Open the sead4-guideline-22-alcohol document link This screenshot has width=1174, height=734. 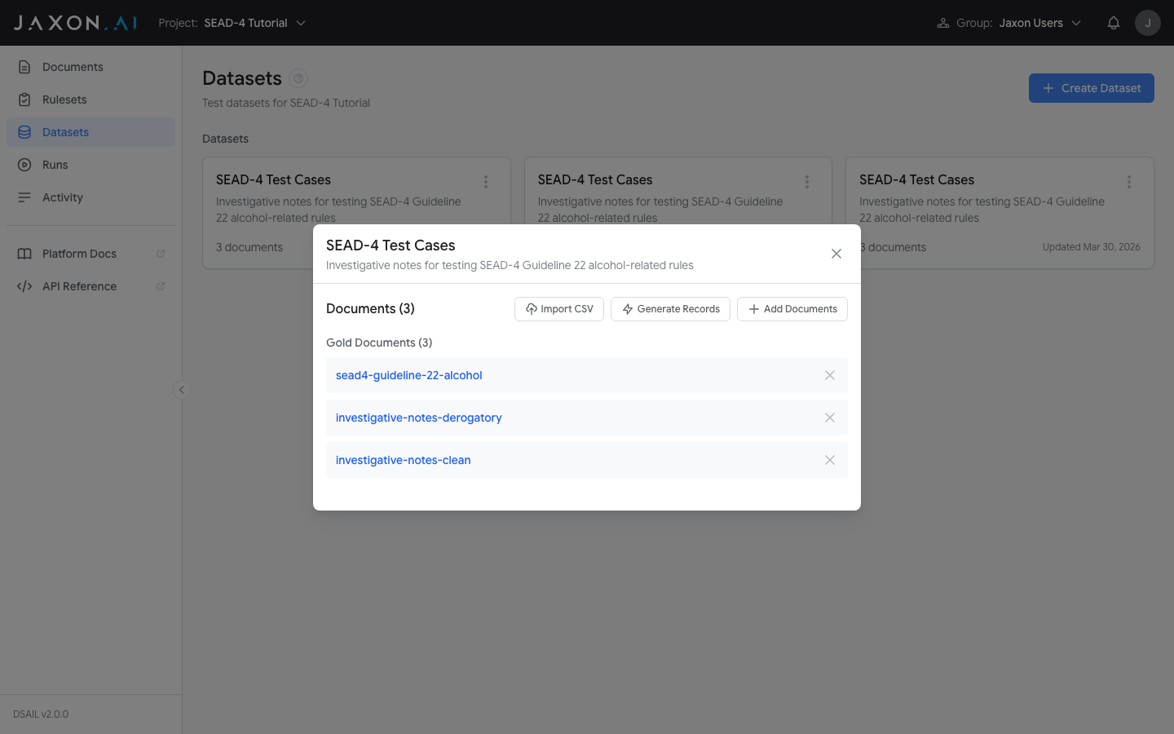(408, 375)
